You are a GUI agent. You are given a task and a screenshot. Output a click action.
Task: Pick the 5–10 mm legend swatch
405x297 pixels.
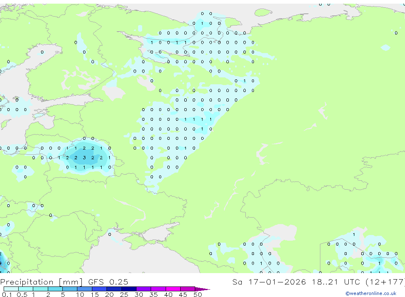pos(70,289)
